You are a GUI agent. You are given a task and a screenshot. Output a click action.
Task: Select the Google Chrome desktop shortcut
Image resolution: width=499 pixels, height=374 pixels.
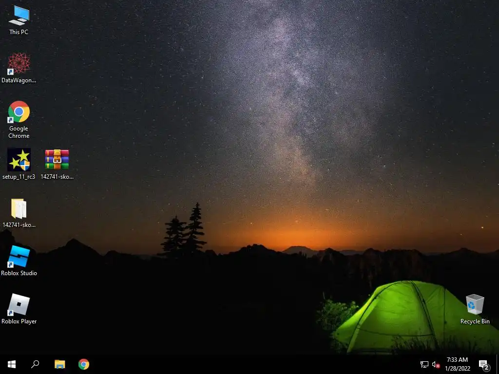point(19,119)
